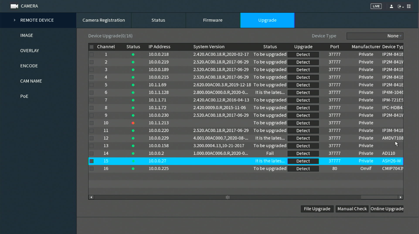Expand the REMOTE DEVICE menu chevron
This screenshot has height=234, width=419.
pos(14,20)
